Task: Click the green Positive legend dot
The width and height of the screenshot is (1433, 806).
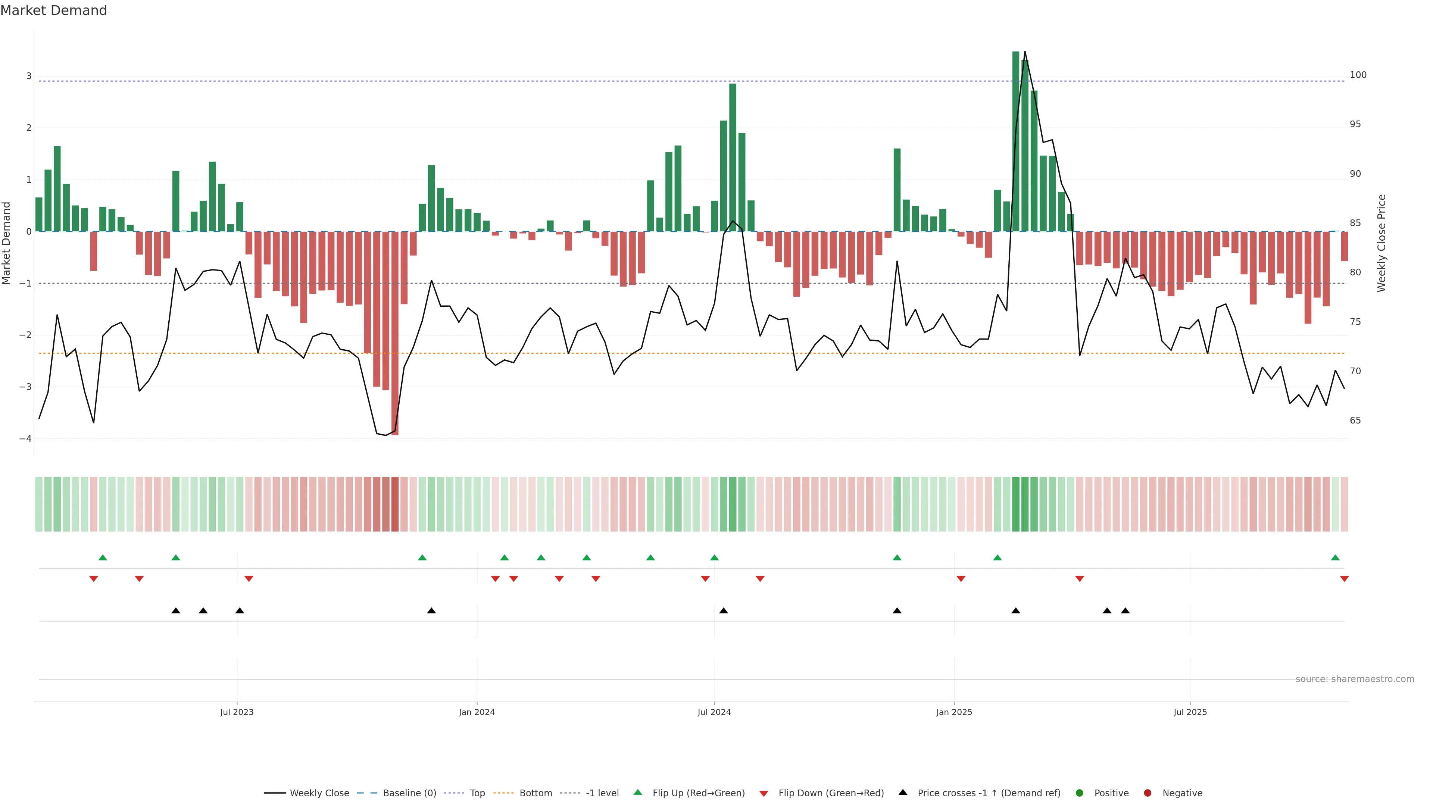Action: point(1080,793)
